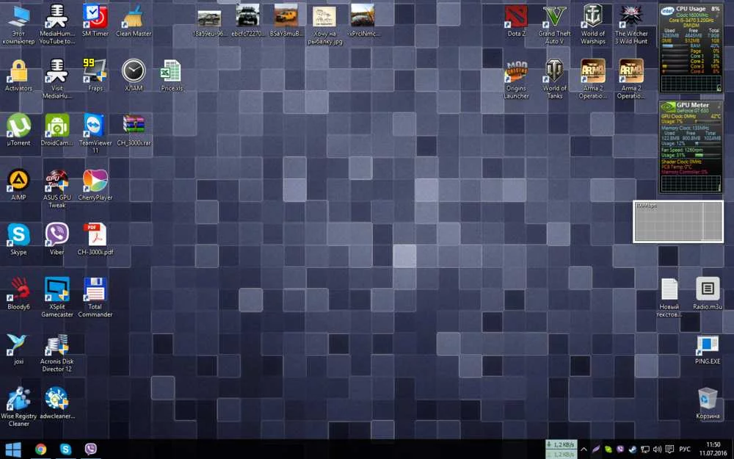Select the PING.EXE file icon
734x459 pixels.
[708, 349]
